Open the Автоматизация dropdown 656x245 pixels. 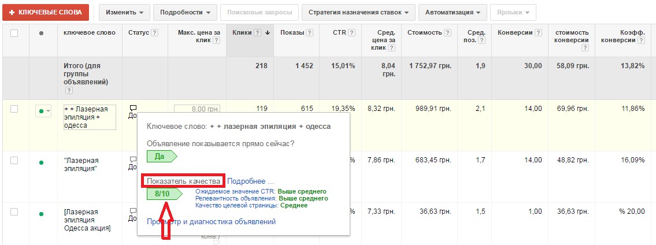453,12
